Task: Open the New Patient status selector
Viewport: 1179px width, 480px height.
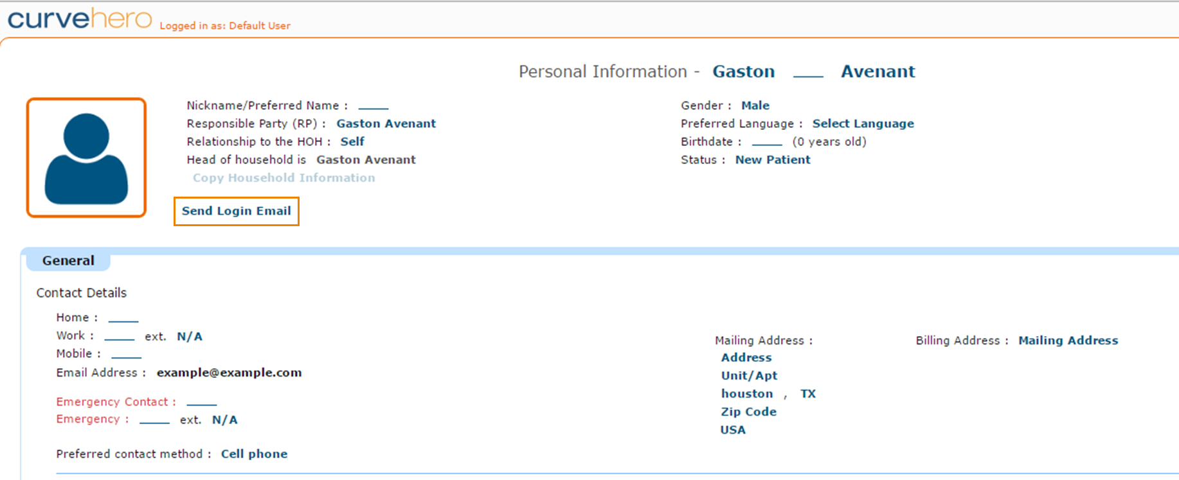Action: pyautogui.click(x=773, y=159)
